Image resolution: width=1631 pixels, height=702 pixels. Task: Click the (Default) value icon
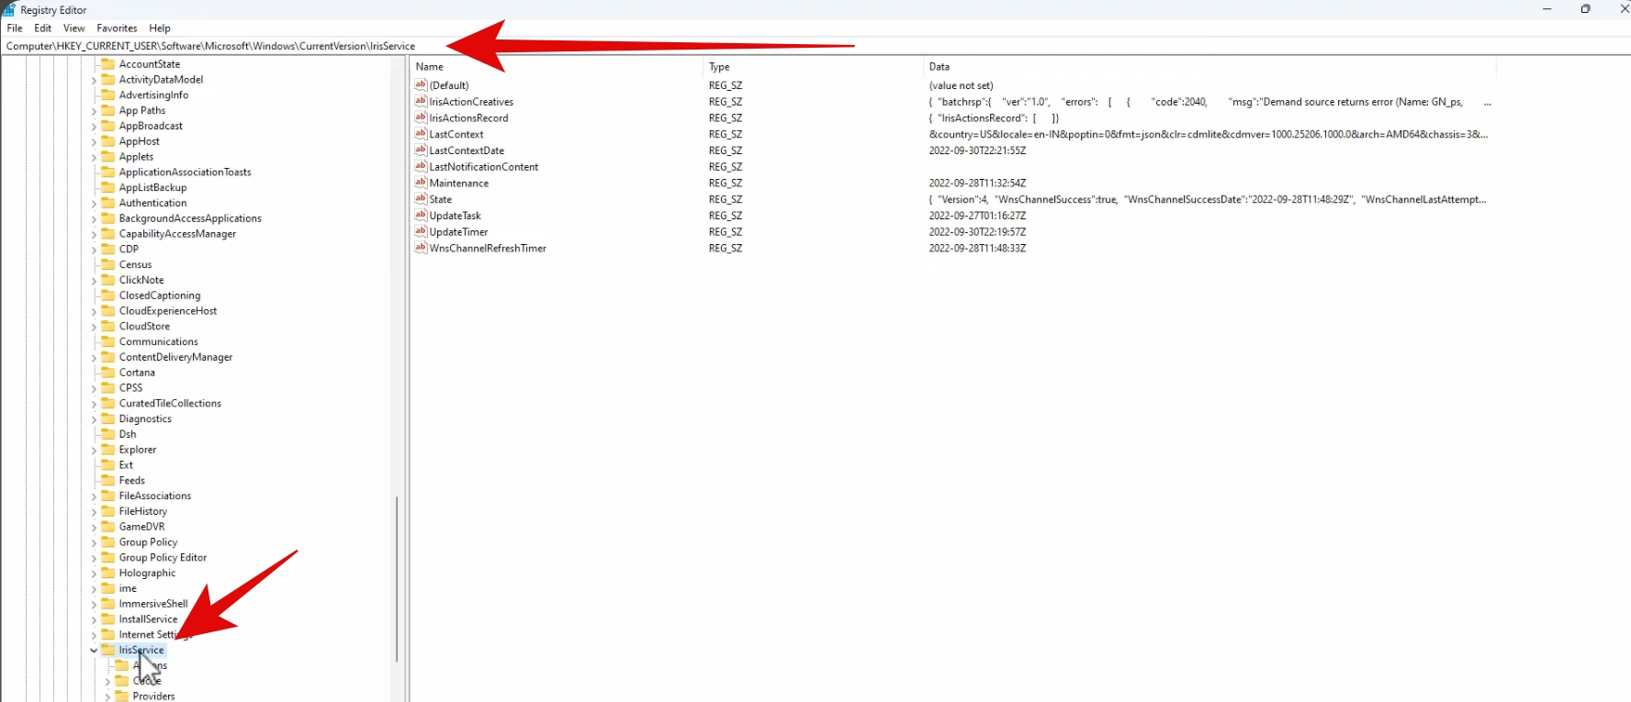click(x=421, y=85)
